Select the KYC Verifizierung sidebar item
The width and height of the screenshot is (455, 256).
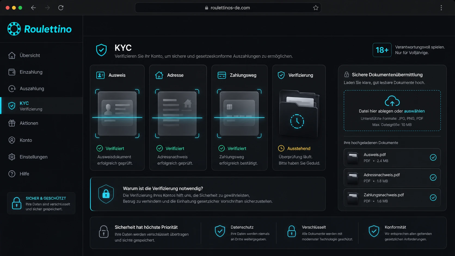41,106
